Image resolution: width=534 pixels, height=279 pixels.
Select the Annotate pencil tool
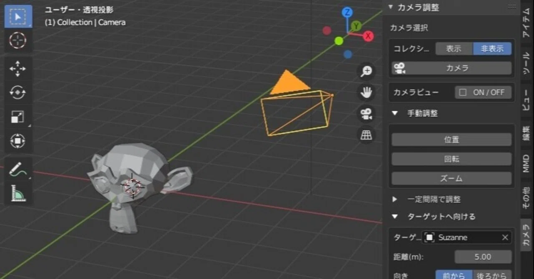[18, 169]
